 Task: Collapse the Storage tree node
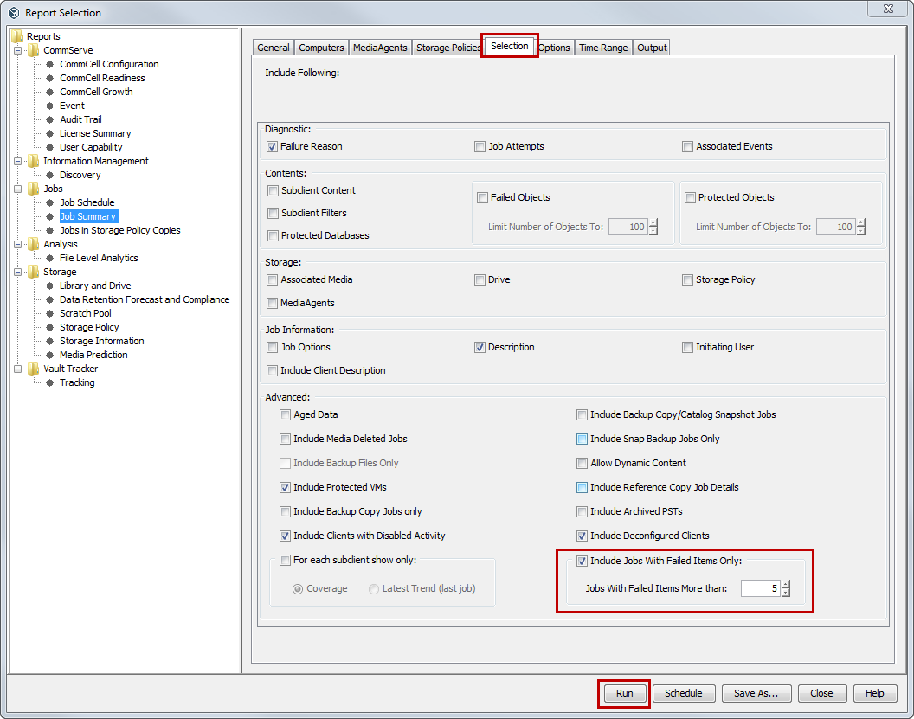(x=18, y=272)
